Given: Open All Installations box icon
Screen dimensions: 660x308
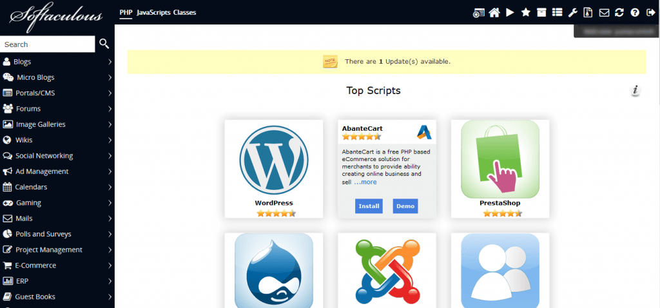Looking at the screenshot, I should click(541, 13).
